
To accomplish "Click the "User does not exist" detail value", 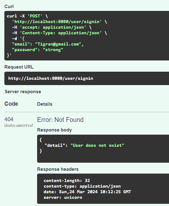I will [97, 146].
